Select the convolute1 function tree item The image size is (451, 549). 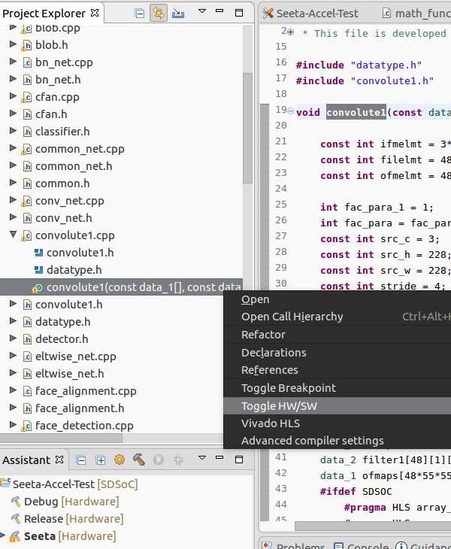[121, 287]
